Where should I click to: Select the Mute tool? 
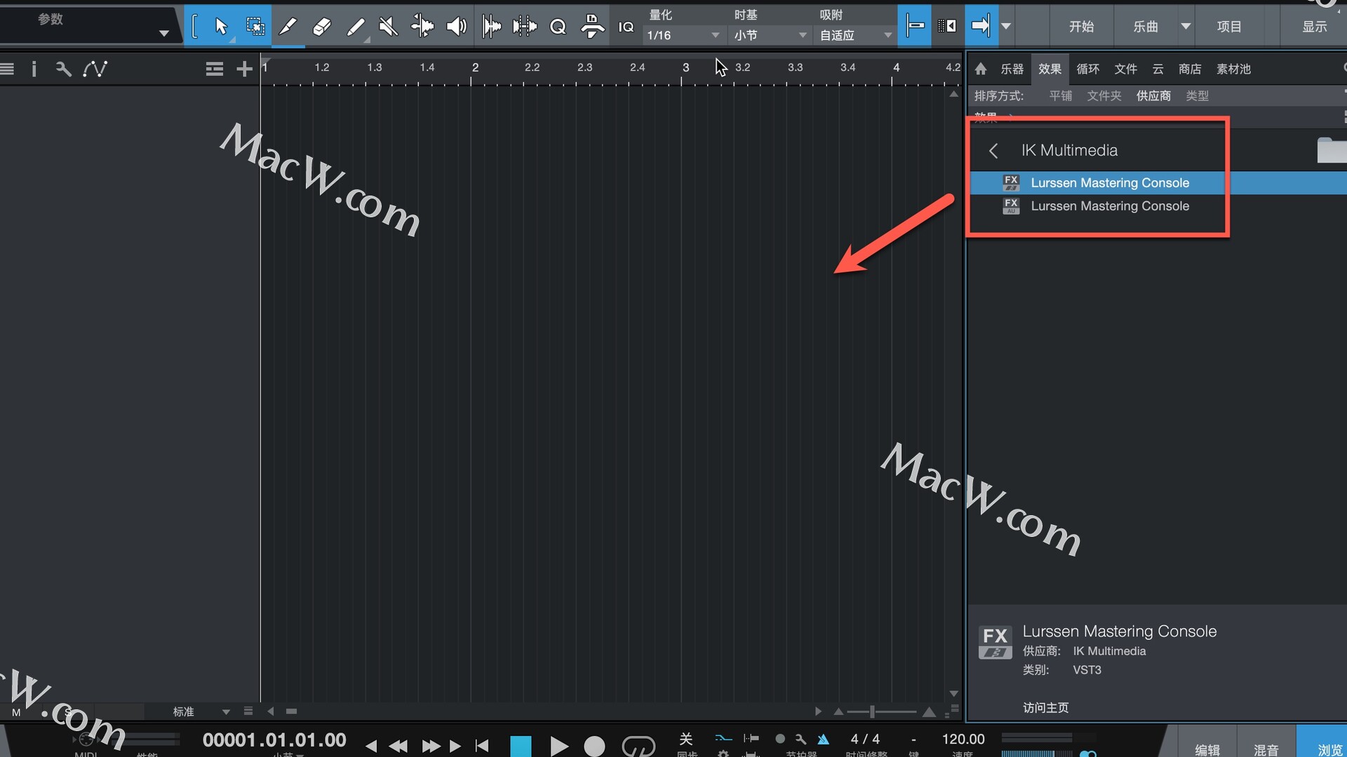388,27
